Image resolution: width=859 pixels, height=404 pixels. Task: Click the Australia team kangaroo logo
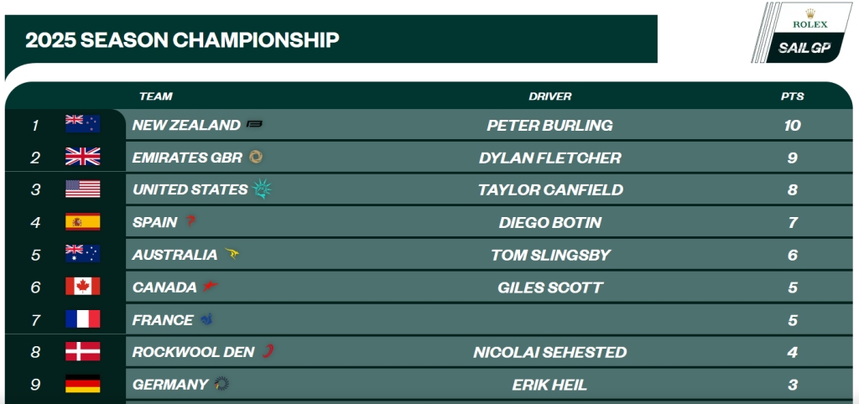click(232, 255)
